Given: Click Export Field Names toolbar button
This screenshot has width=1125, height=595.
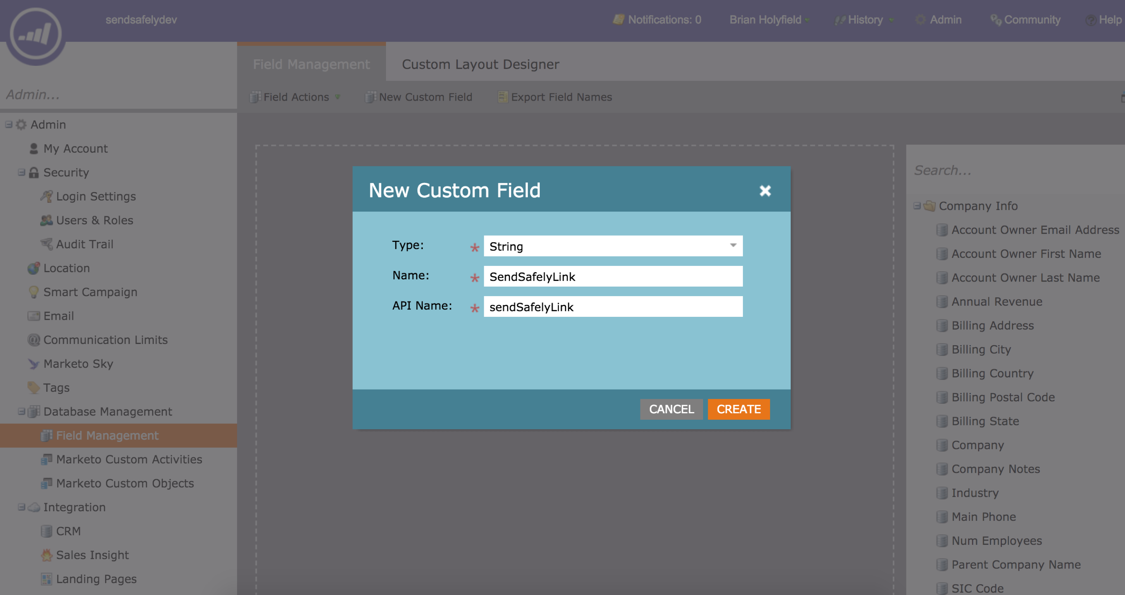Looking at the screenshot, I should (x=555, y=97).
